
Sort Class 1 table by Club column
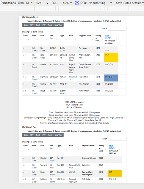pos(74,149)
